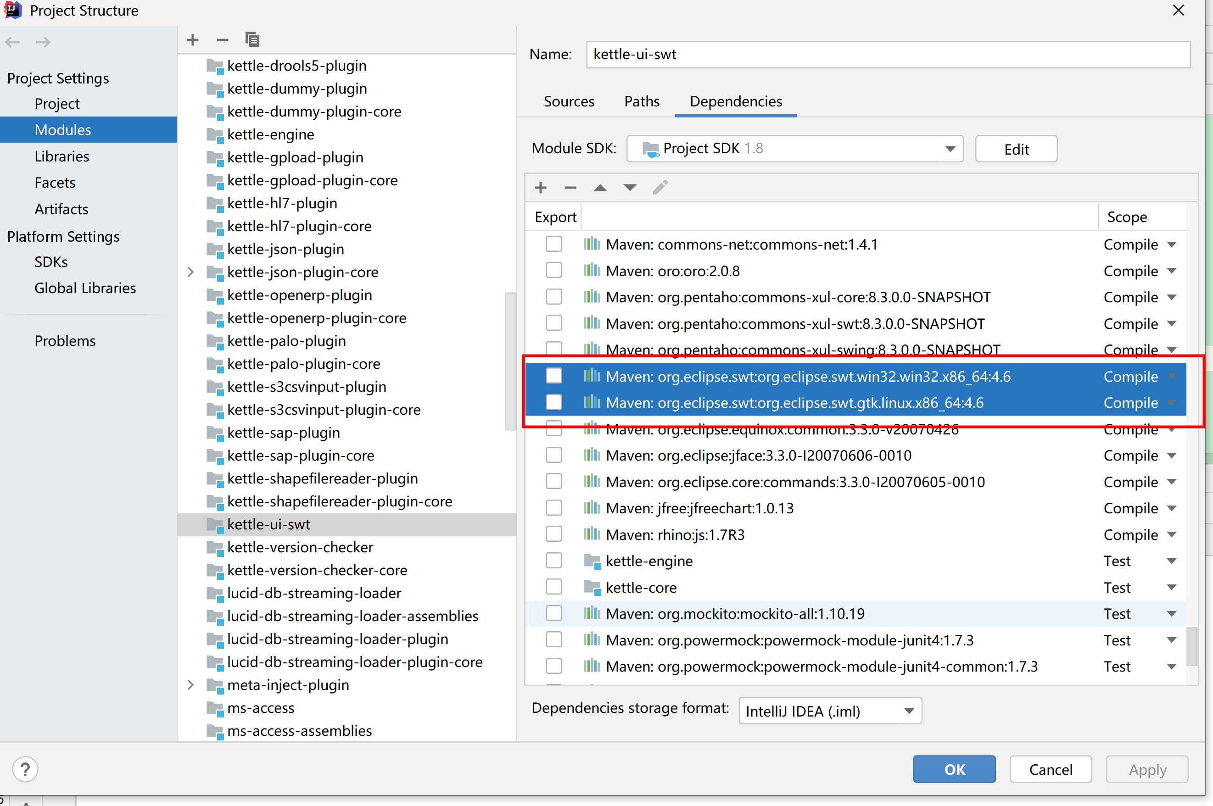The width and height of the screenshot is (1213, 806).
Task: Switch to the Sources tab
Action: coord(569,101)
